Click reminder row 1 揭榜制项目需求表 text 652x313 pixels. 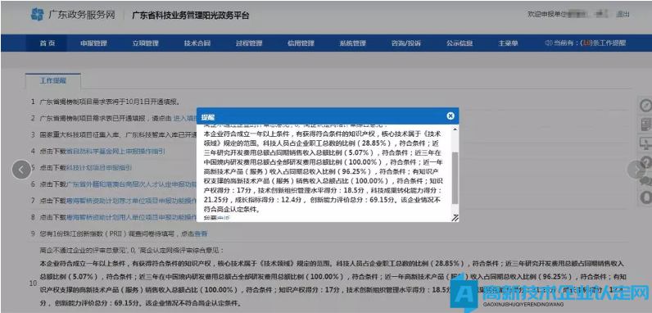pyautogui.click(x=110, y=102)
